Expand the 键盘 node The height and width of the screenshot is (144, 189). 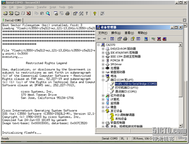(103, 107)
